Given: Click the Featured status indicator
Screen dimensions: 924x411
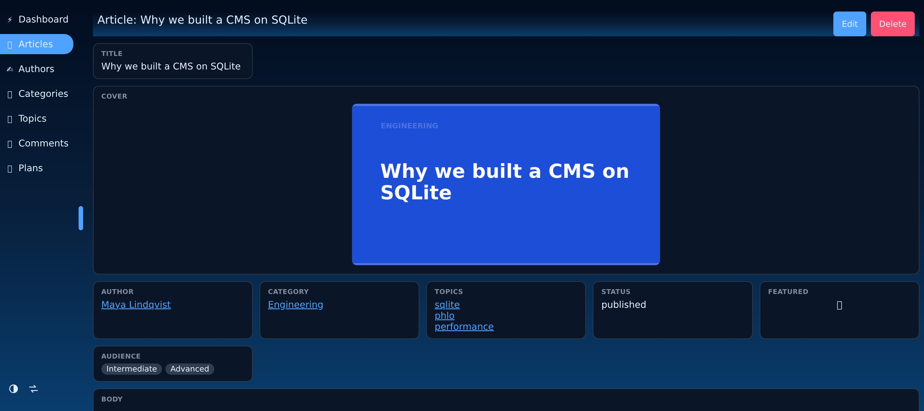Looking at the screenshot, I should (839, 305).
